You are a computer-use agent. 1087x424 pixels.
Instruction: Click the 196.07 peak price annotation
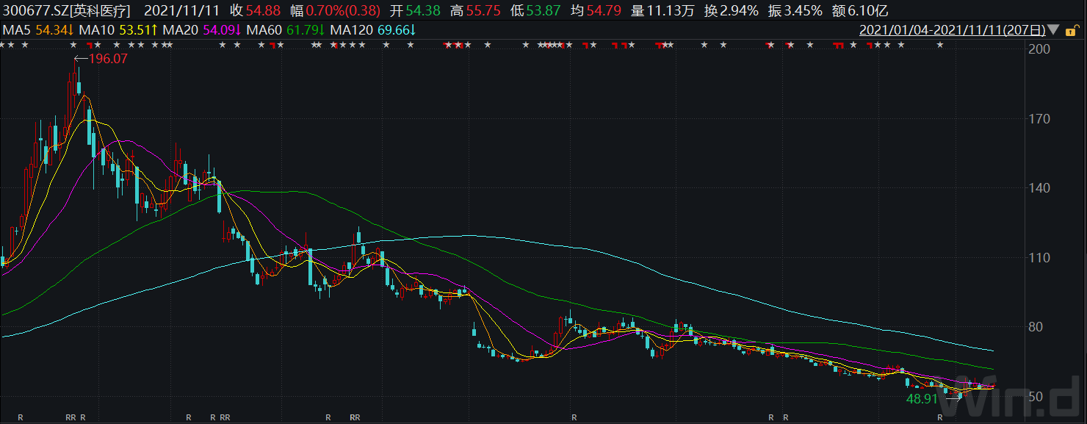point(108,60)
